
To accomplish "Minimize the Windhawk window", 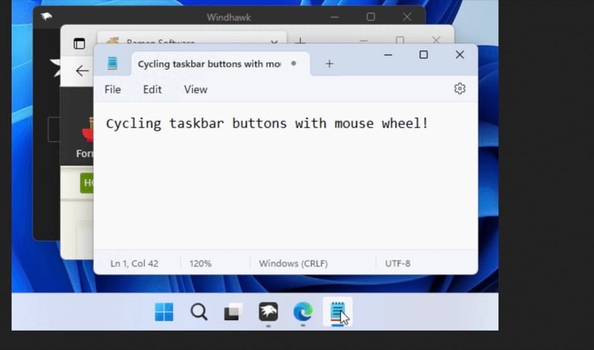I will pos(335,17).
